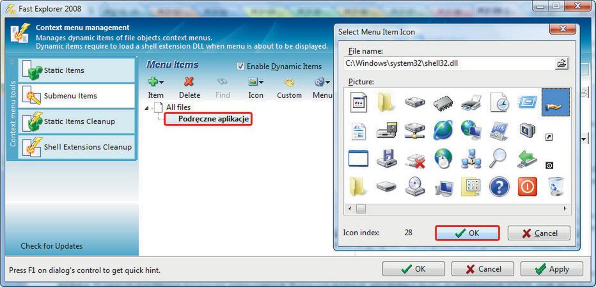This screenshot has width=596, height=287.
Task: Confirm icon selection with dialog OK
Action: click(x=467, y=233)
